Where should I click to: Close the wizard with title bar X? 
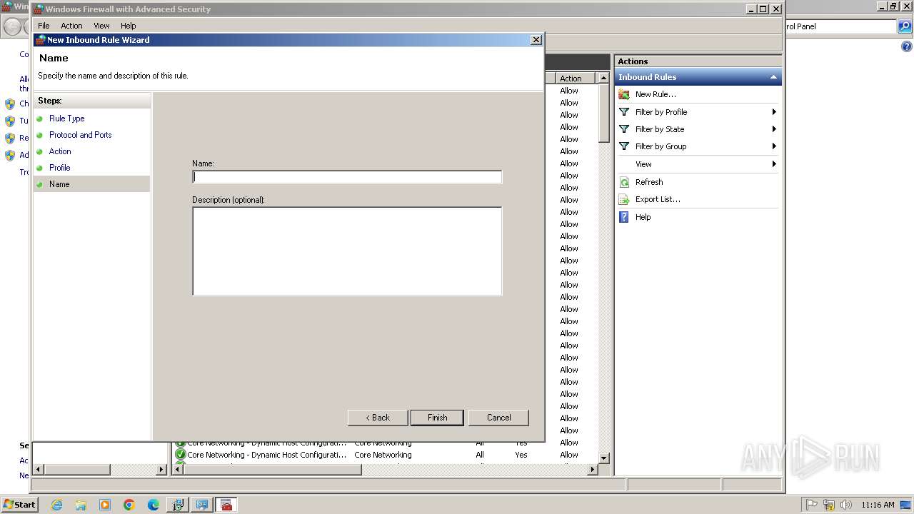tap(536, 40)
